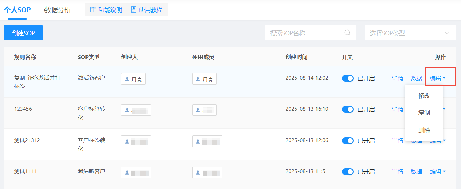This screenshot has height=189, width=461.
Task: Open 详情 for 测试1111
Action: tap(398, 172)
